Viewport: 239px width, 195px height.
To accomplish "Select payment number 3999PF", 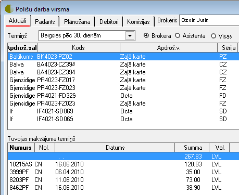I will click(x=19, y=172).
